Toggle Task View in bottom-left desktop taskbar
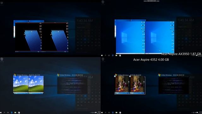Image resolution: width=202 pixels, height=114 pixels. coord(8,113)
